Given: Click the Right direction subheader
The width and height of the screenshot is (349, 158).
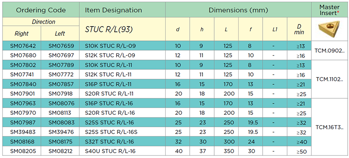Looking at the screenshot, I should point(21,34).
